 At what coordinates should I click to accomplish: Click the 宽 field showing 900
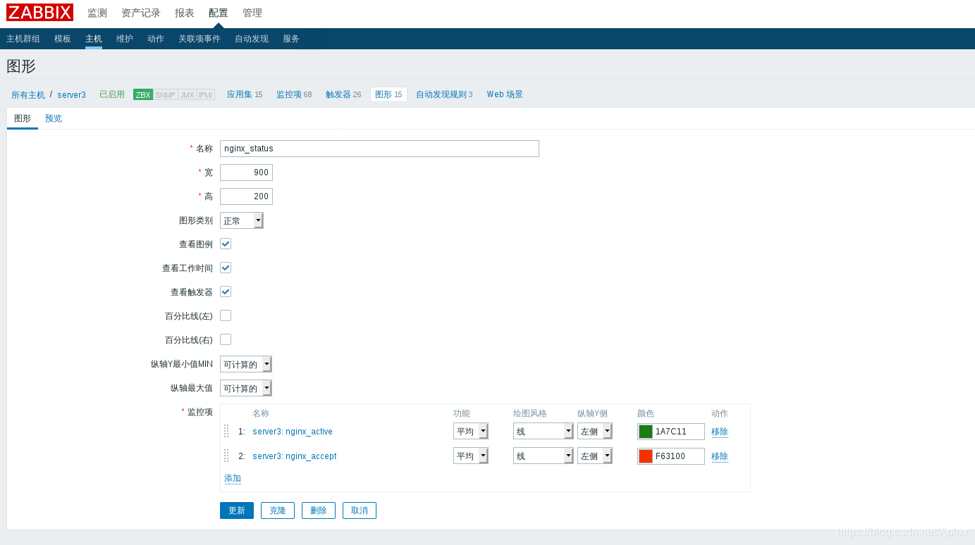pyautogui.click(x=246, y=173)
